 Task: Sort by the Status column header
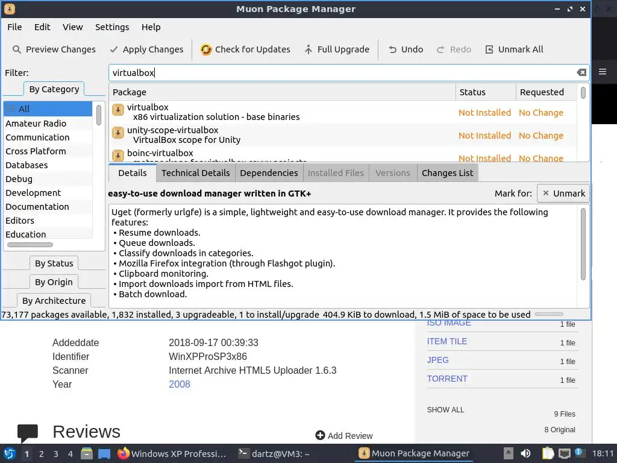(486, 92)
